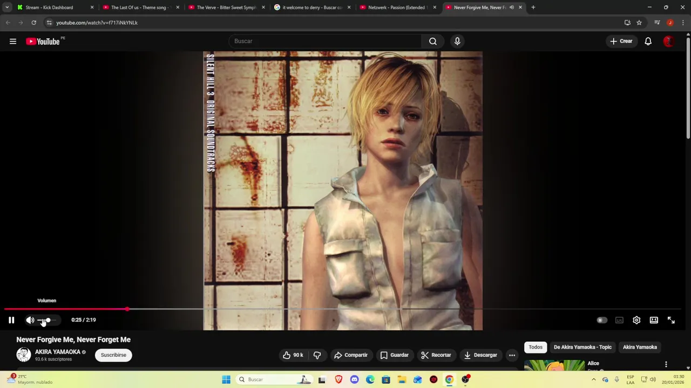691x388 pixels.
Task: Open the Chrome profile J avatar
Action: pos(670,23)
